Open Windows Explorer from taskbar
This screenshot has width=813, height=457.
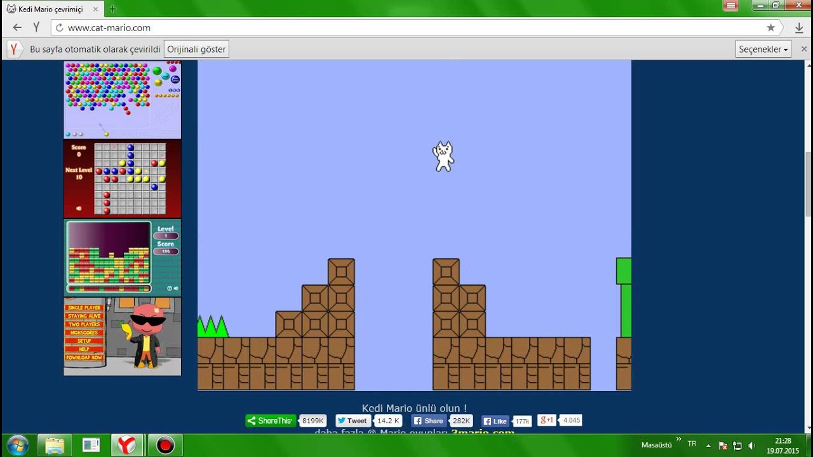55,445
